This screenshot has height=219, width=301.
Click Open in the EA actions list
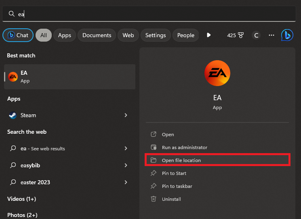[x=168, y=135]
